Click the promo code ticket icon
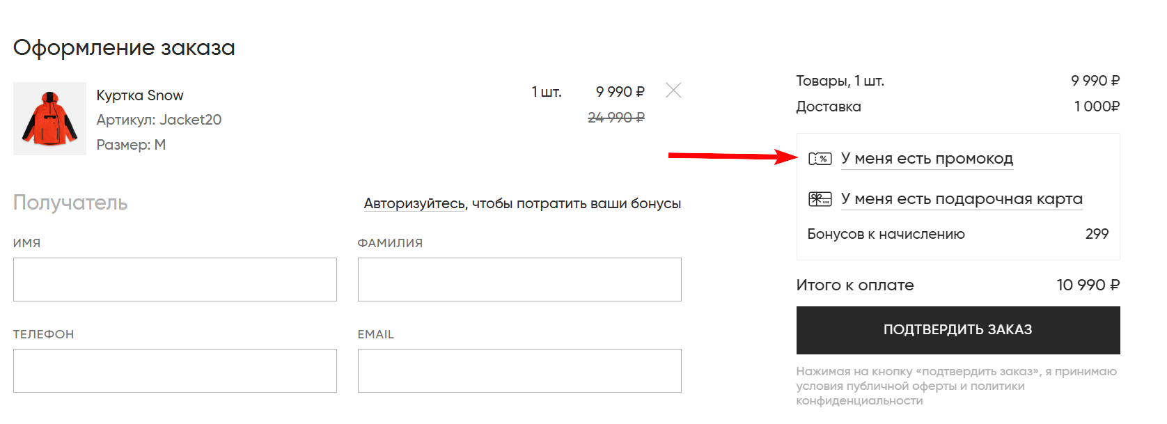 (x=821, y=159)
